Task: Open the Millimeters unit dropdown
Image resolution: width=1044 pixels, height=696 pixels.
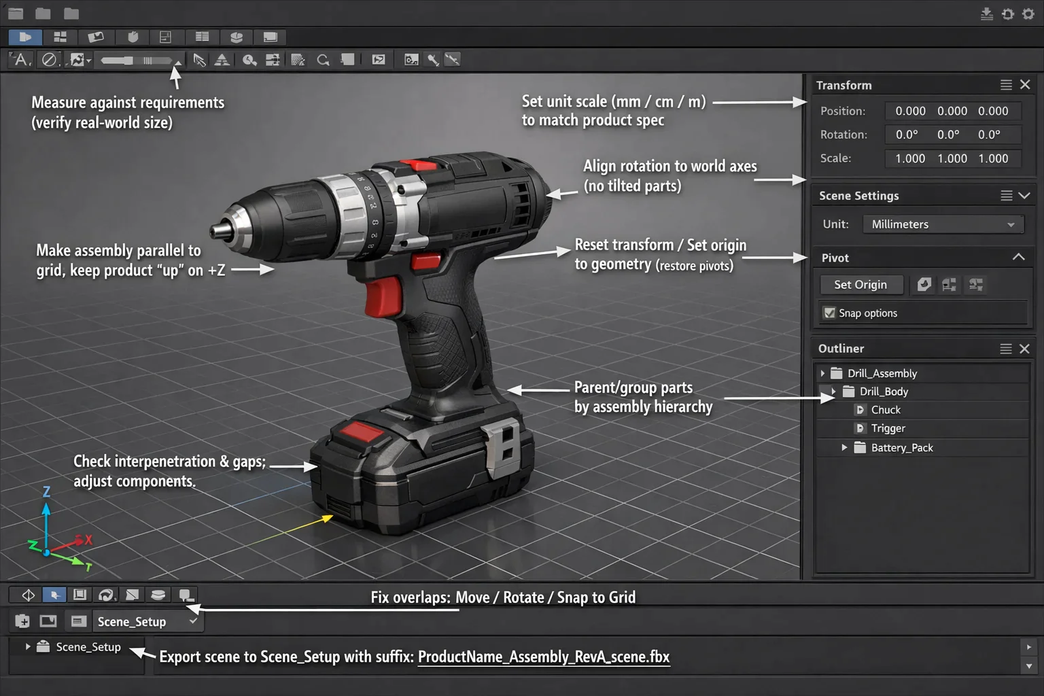Action: 943,224
